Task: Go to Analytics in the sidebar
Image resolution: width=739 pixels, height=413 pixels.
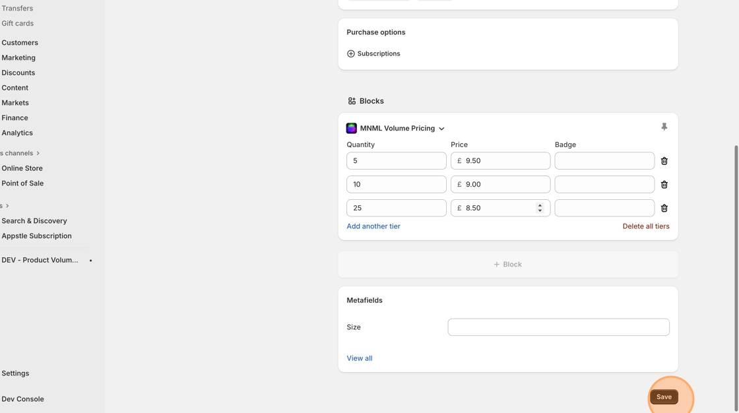Action: (x=17, y=133)
